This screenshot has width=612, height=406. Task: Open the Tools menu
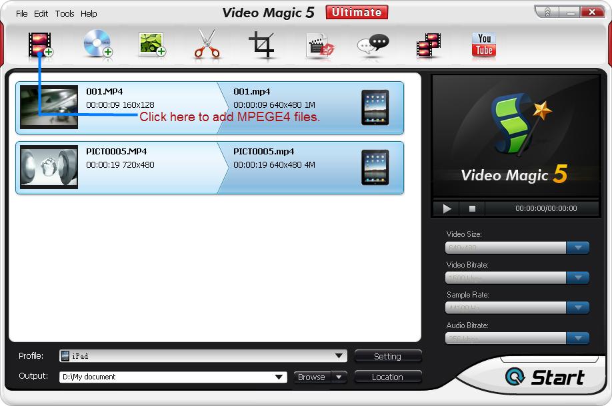click(x=65, y=13)
